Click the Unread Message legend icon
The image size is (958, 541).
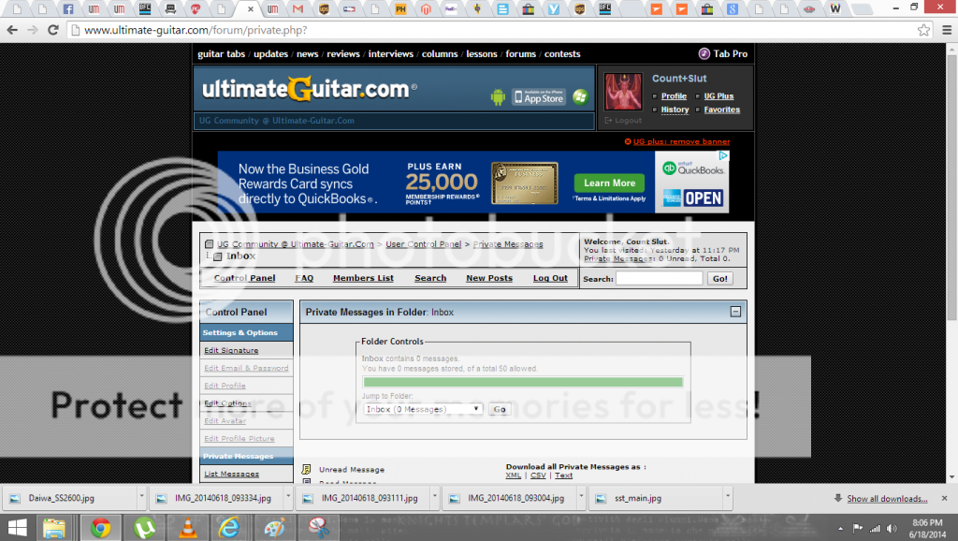(306, 470)
